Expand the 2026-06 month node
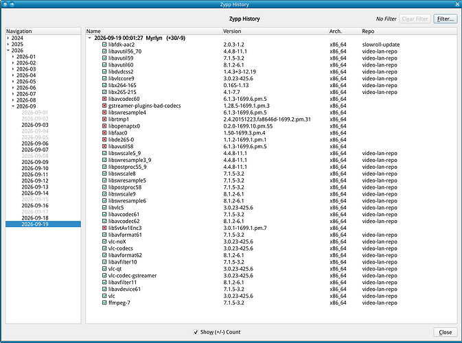 pyautogui.click(x=13, y=88)
